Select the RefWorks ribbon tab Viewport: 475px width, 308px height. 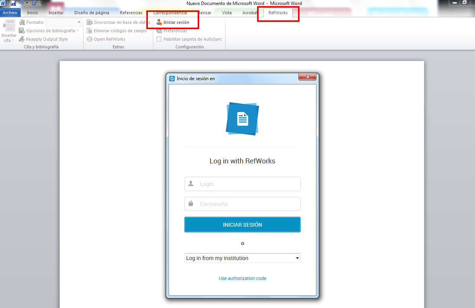(x=278, y=13)
